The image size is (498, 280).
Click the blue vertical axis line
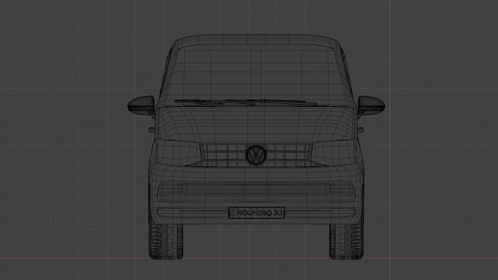click(x=390, y=52)
